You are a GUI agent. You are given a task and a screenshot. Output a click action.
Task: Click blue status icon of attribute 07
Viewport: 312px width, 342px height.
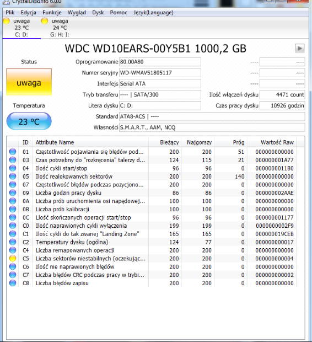(13, 185)
